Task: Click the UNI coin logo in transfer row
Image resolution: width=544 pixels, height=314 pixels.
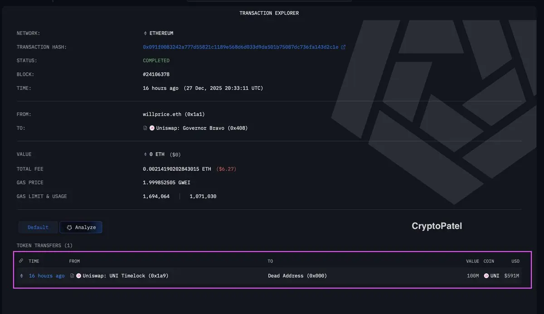Action: click(486, 276)
